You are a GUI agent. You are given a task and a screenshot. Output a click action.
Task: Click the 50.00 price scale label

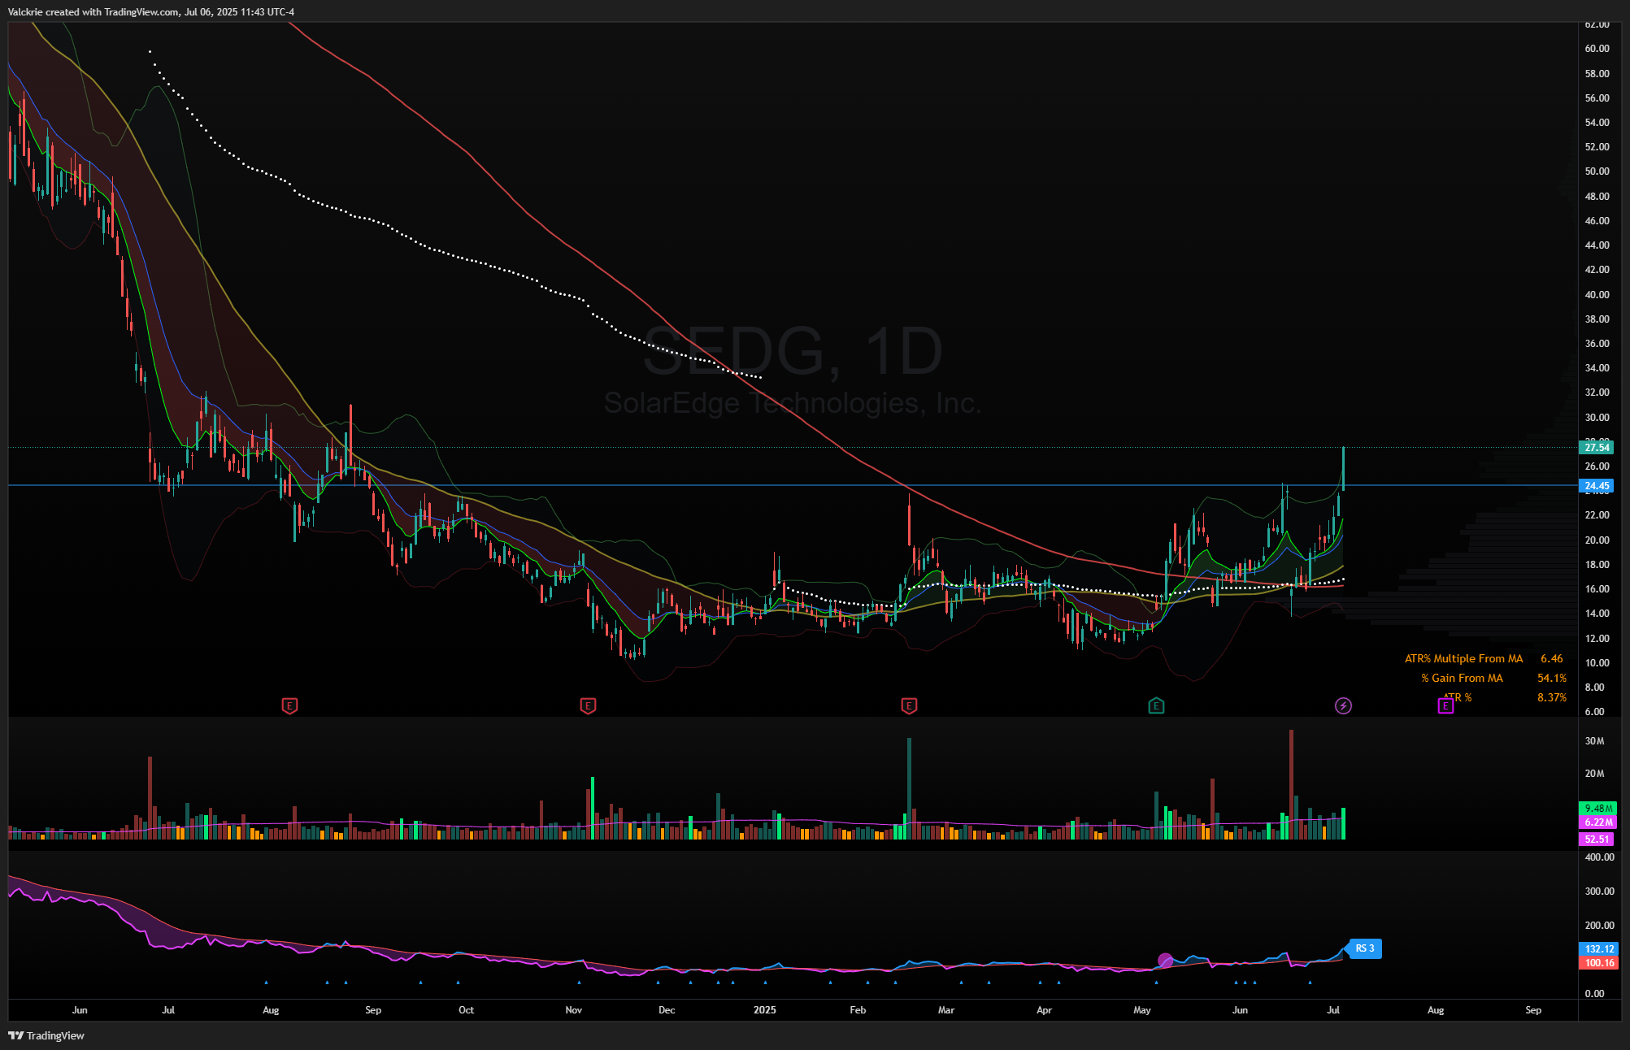coord(1597,171)
